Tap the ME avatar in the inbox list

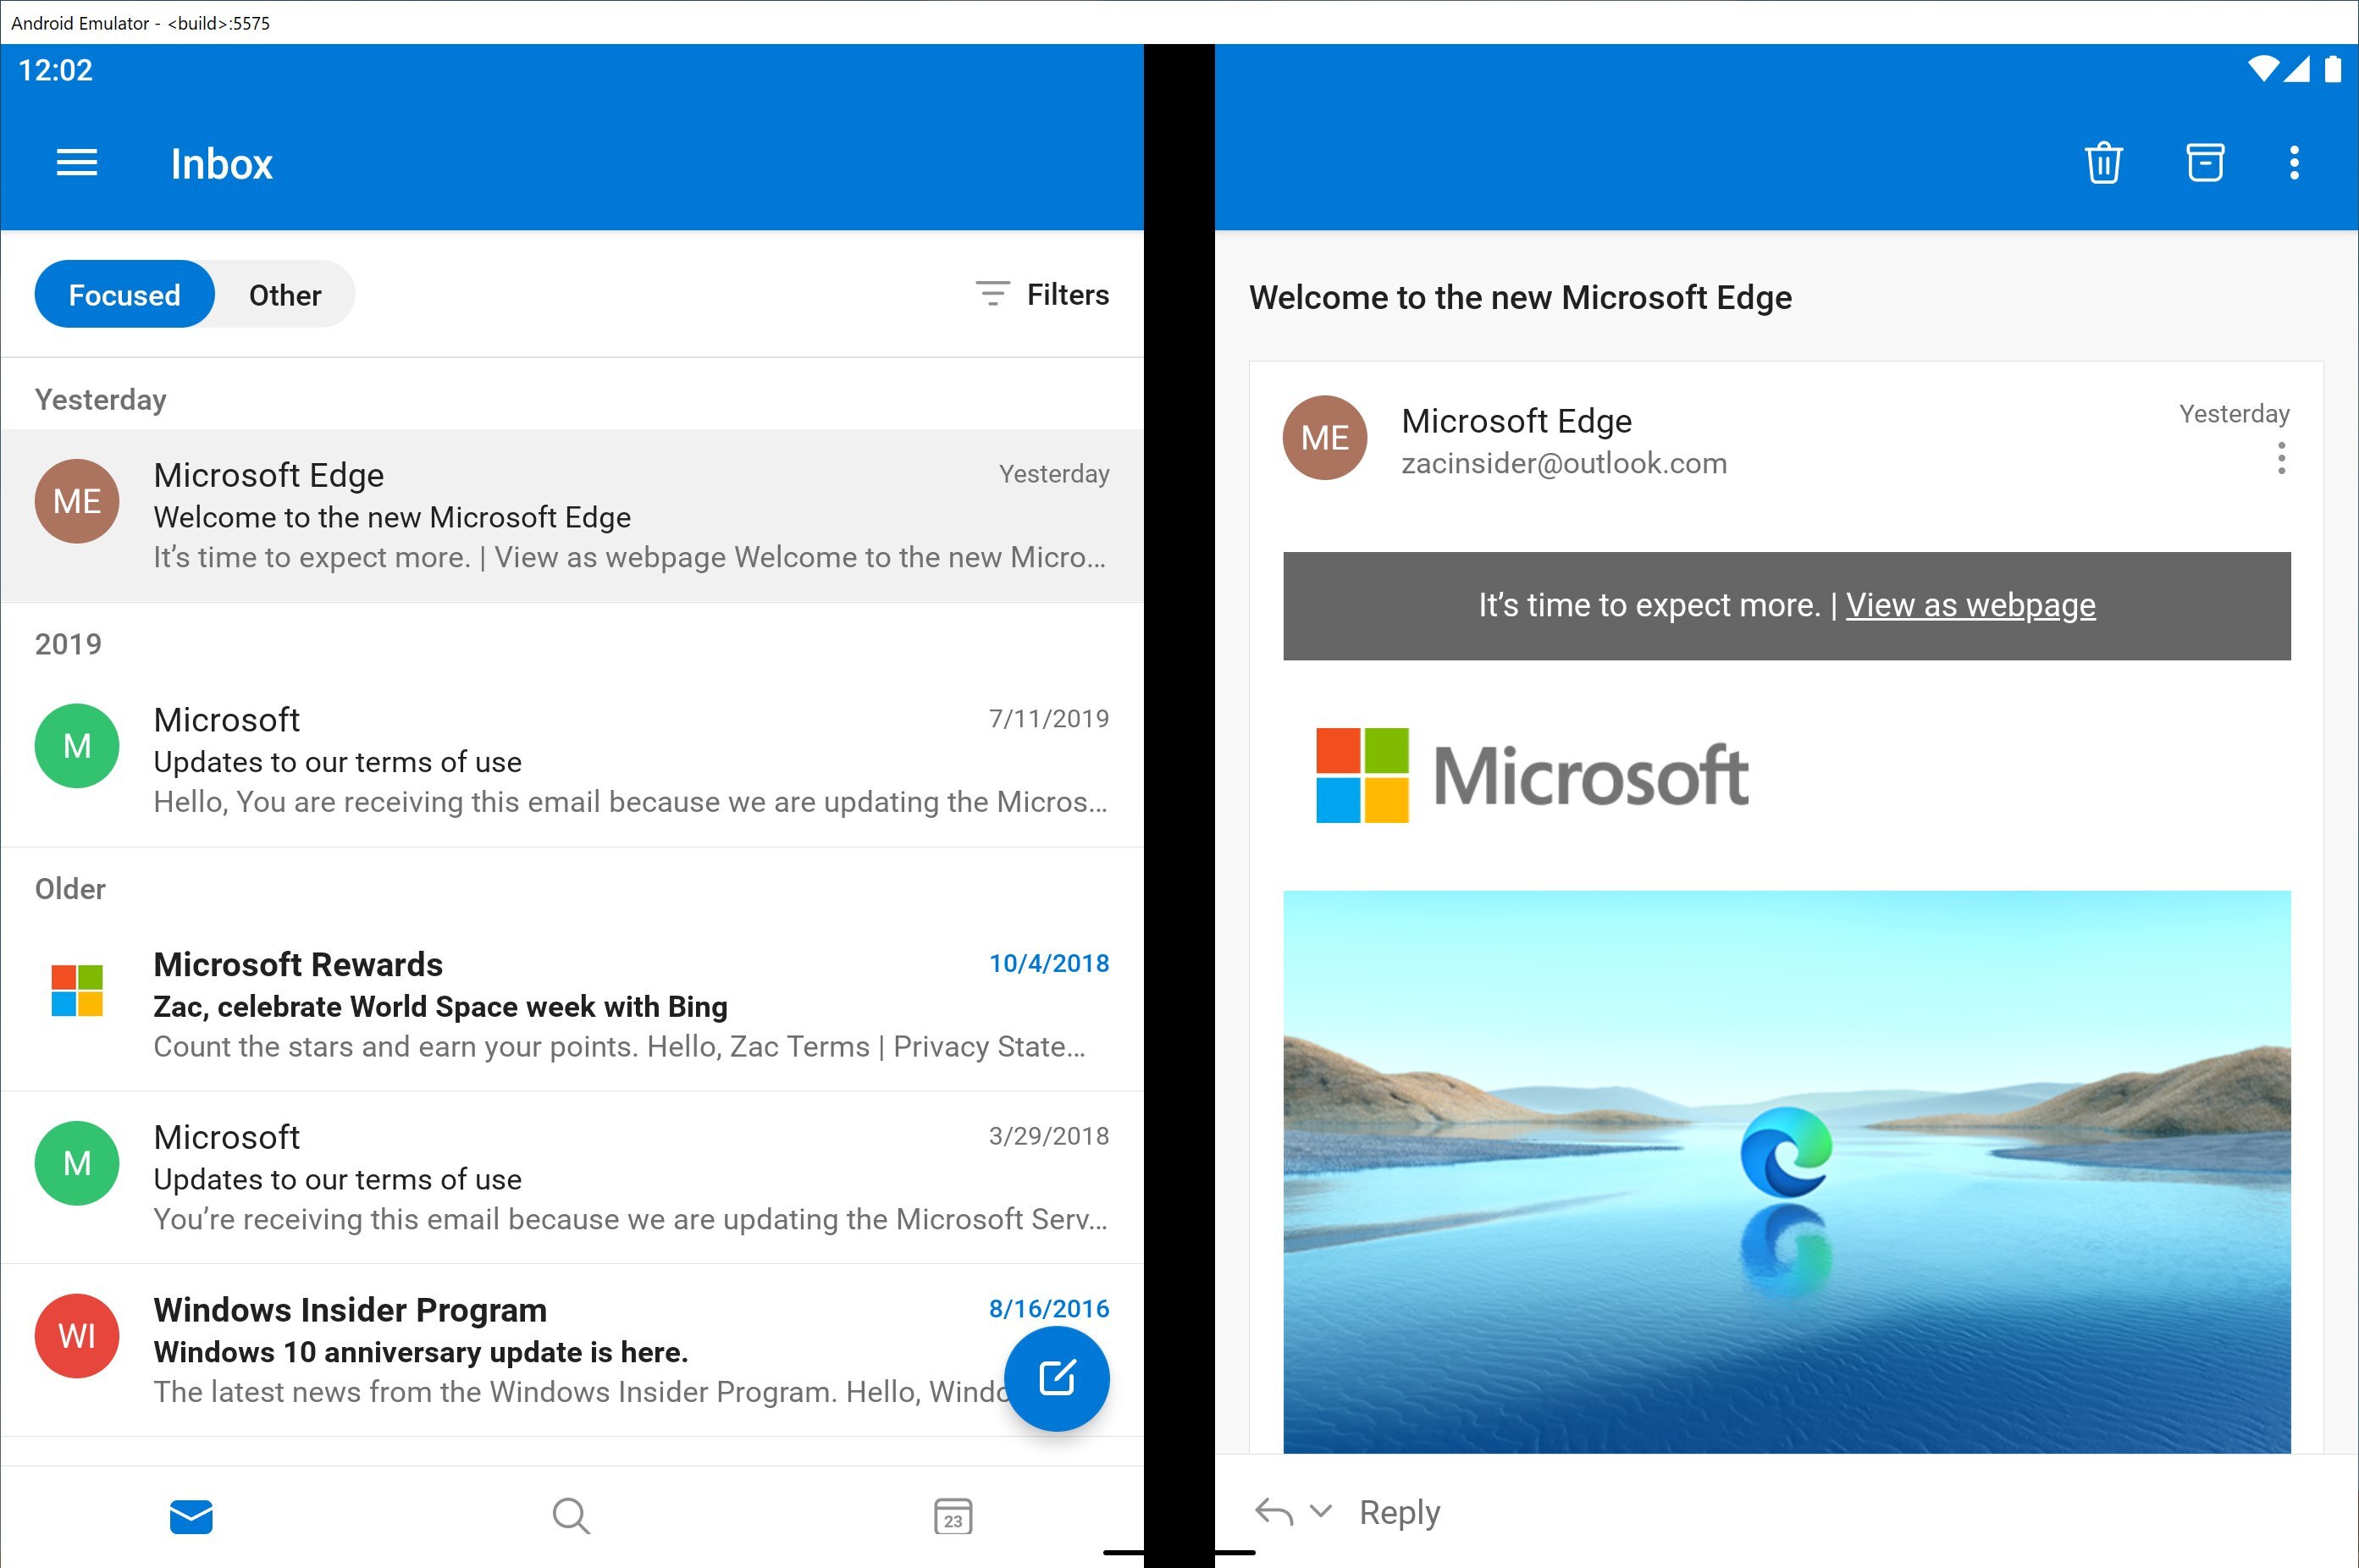pos(77,501)
